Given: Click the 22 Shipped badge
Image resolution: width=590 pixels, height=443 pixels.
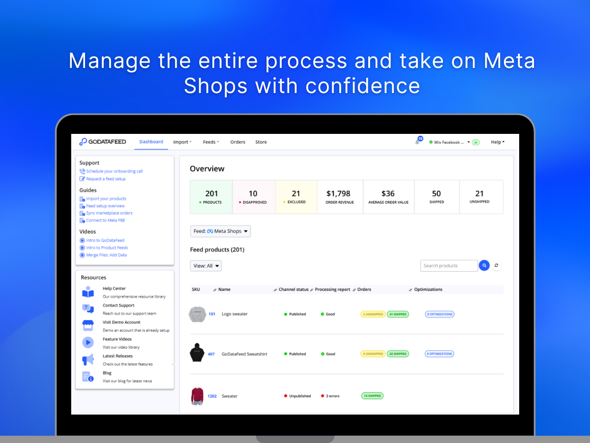Looking at the screenshot, I should coord(398,354).
